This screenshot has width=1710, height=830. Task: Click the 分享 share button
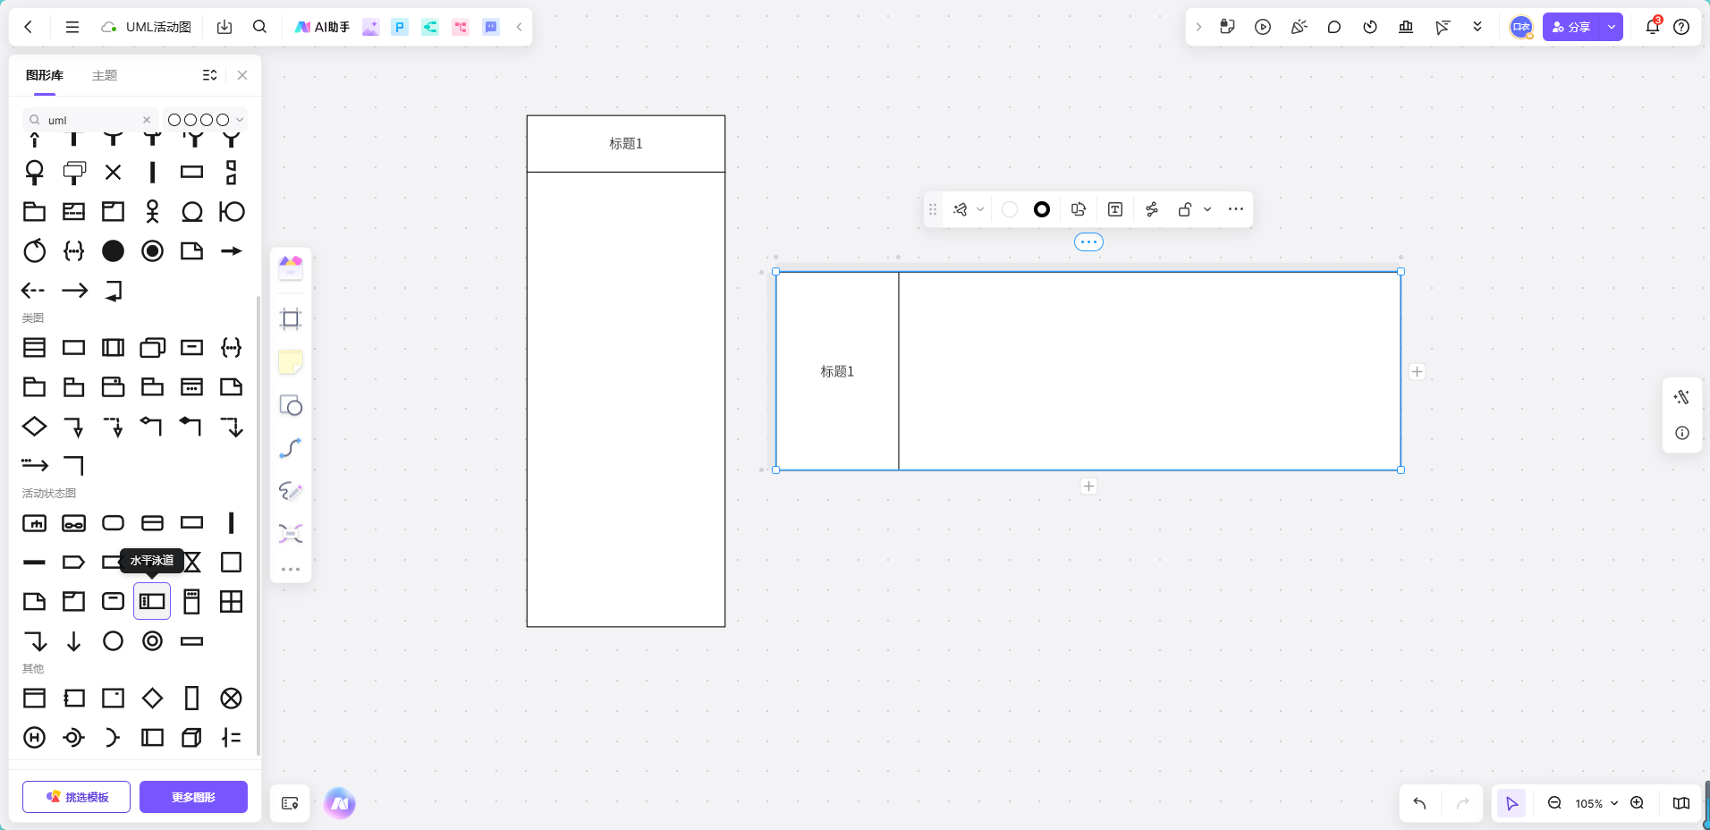pyautogui.click(x=1571, y=27)
